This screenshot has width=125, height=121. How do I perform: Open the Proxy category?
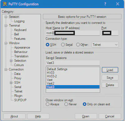(18, 78)
